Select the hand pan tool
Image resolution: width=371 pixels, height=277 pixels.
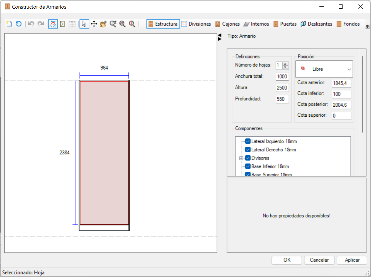pyautogui.click(x=103, y=24)
